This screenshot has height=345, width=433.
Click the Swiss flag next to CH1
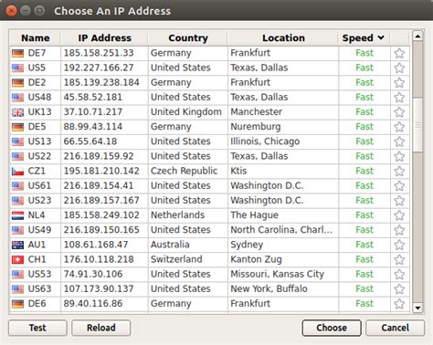click(x=17, y=260)
